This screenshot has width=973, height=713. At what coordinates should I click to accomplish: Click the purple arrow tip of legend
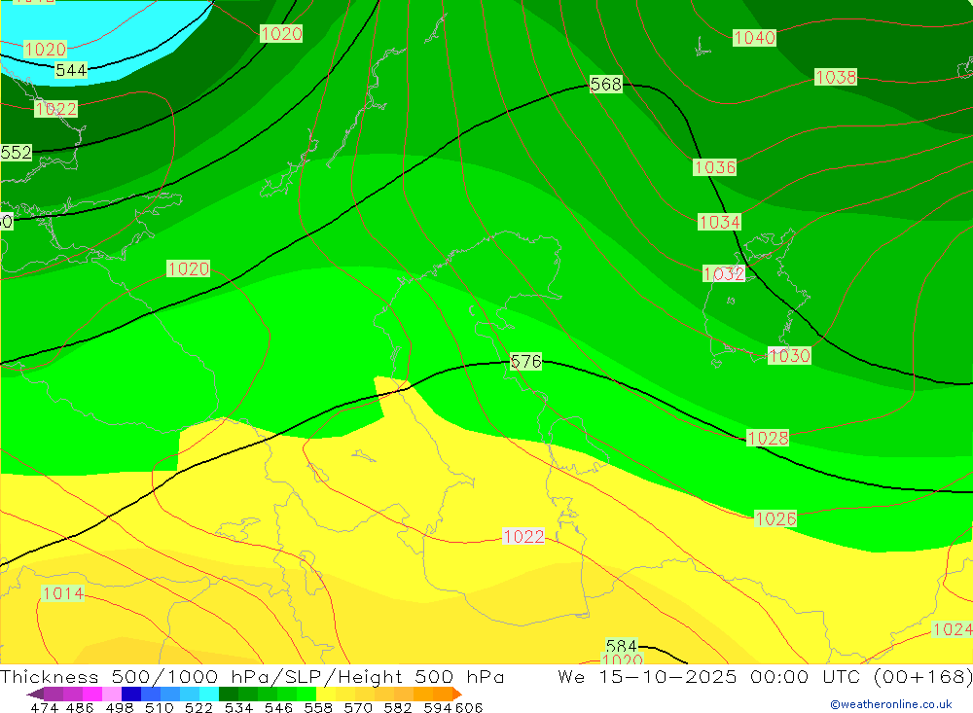35,694
